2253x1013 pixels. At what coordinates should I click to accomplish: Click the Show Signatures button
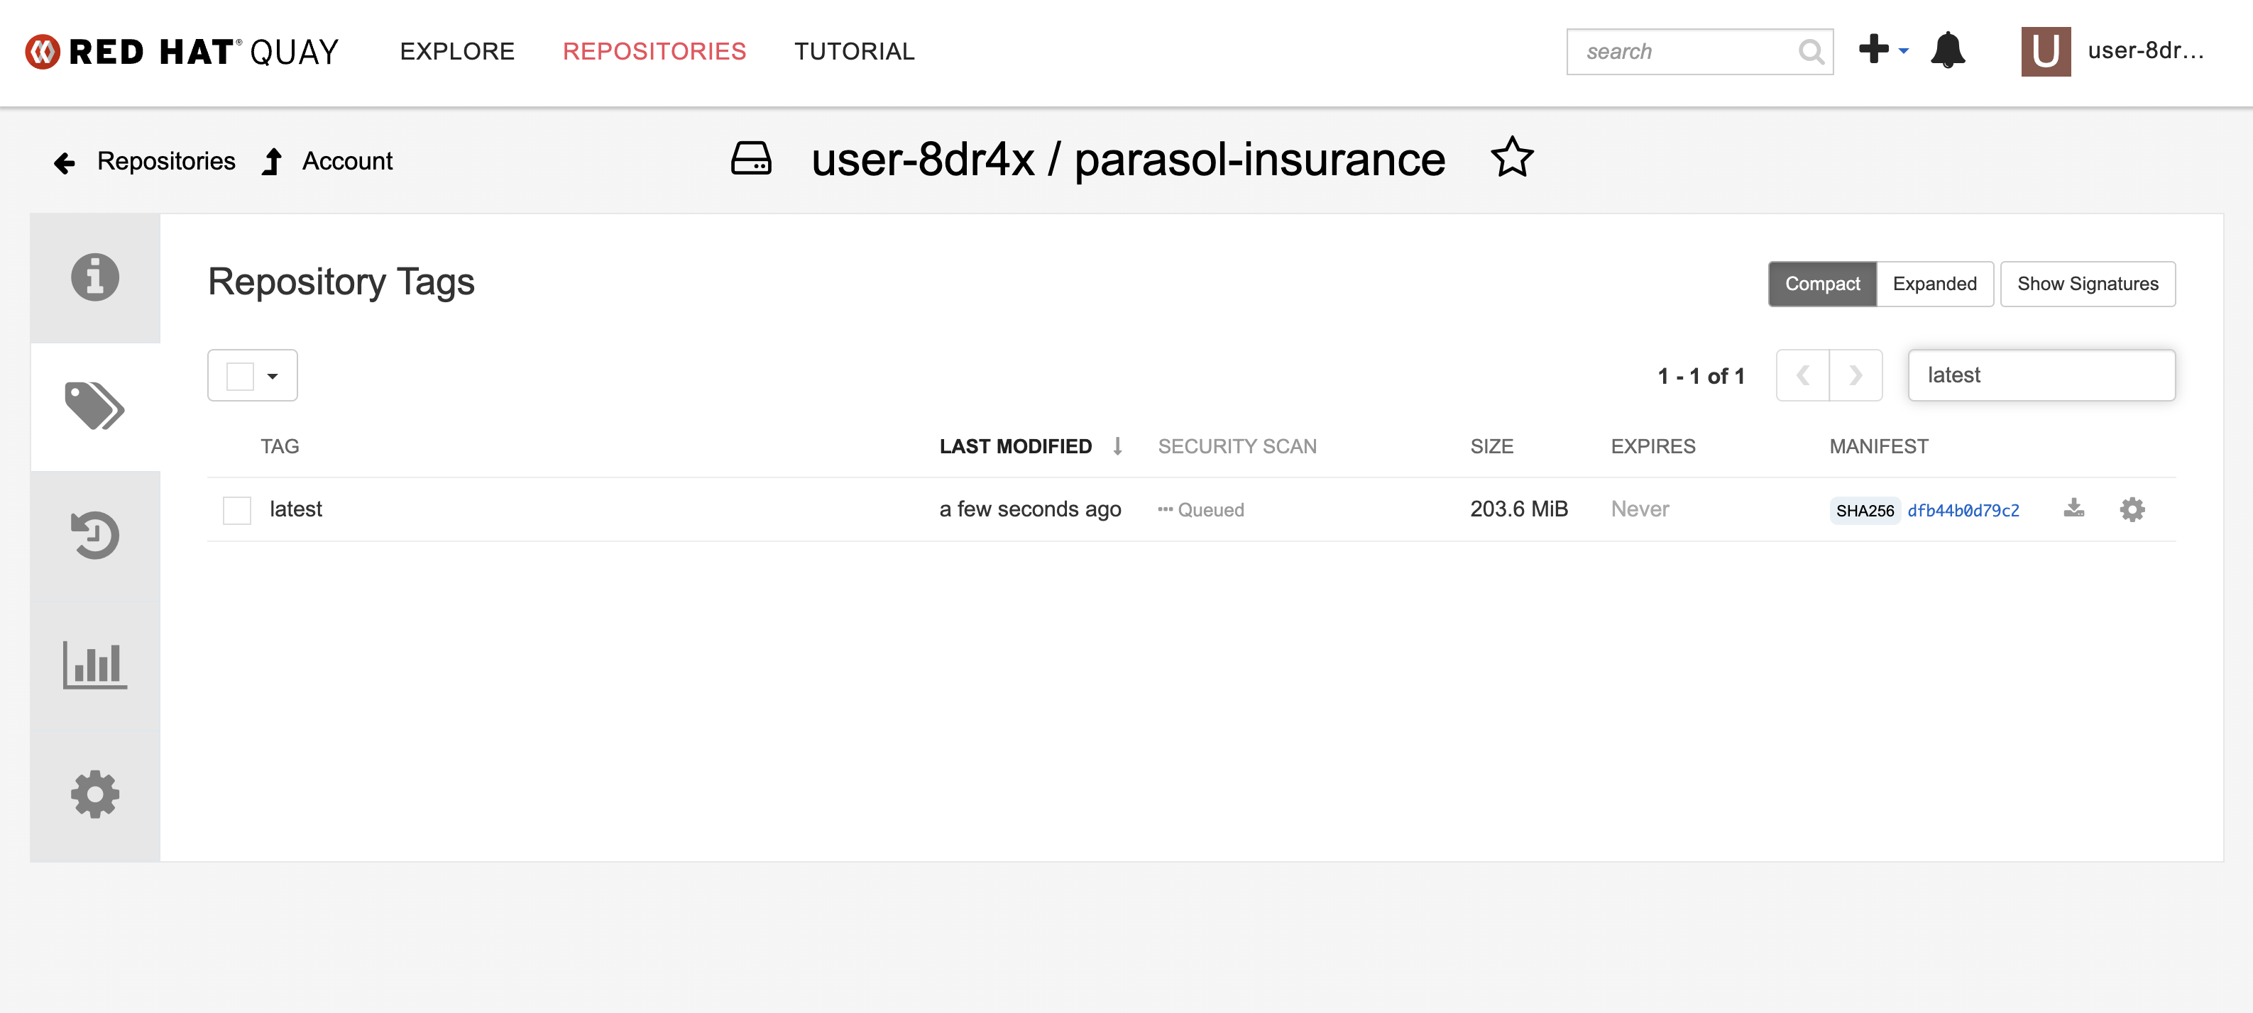point(2087,284)
